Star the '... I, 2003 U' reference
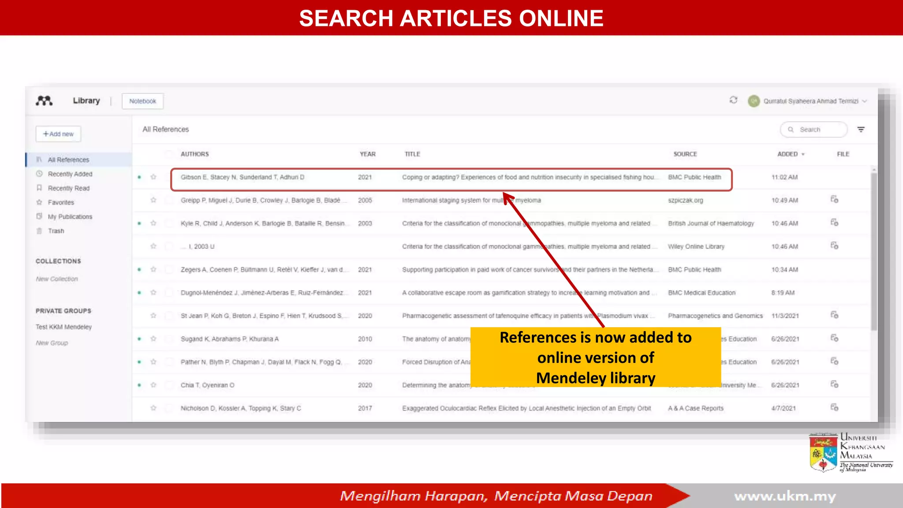Viewport: 903px width, 508px height. (x=153, y=247)
